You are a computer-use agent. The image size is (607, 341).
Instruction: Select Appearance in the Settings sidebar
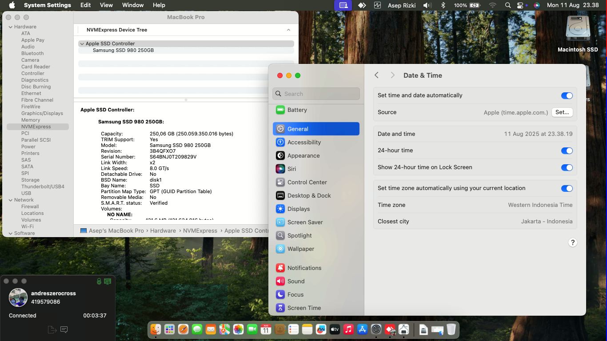(303, 156)
